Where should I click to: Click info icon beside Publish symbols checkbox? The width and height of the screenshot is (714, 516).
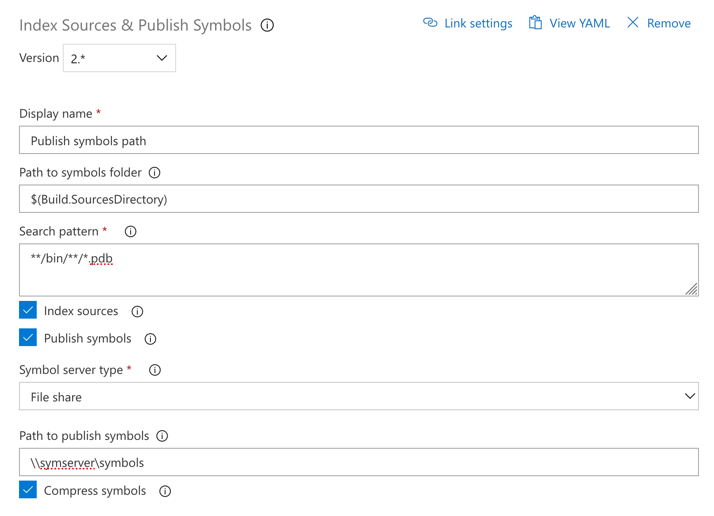(150, 339)
